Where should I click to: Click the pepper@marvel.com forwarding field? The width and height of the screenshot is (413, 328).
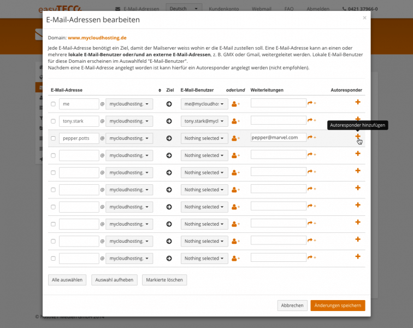coord(279,137)
